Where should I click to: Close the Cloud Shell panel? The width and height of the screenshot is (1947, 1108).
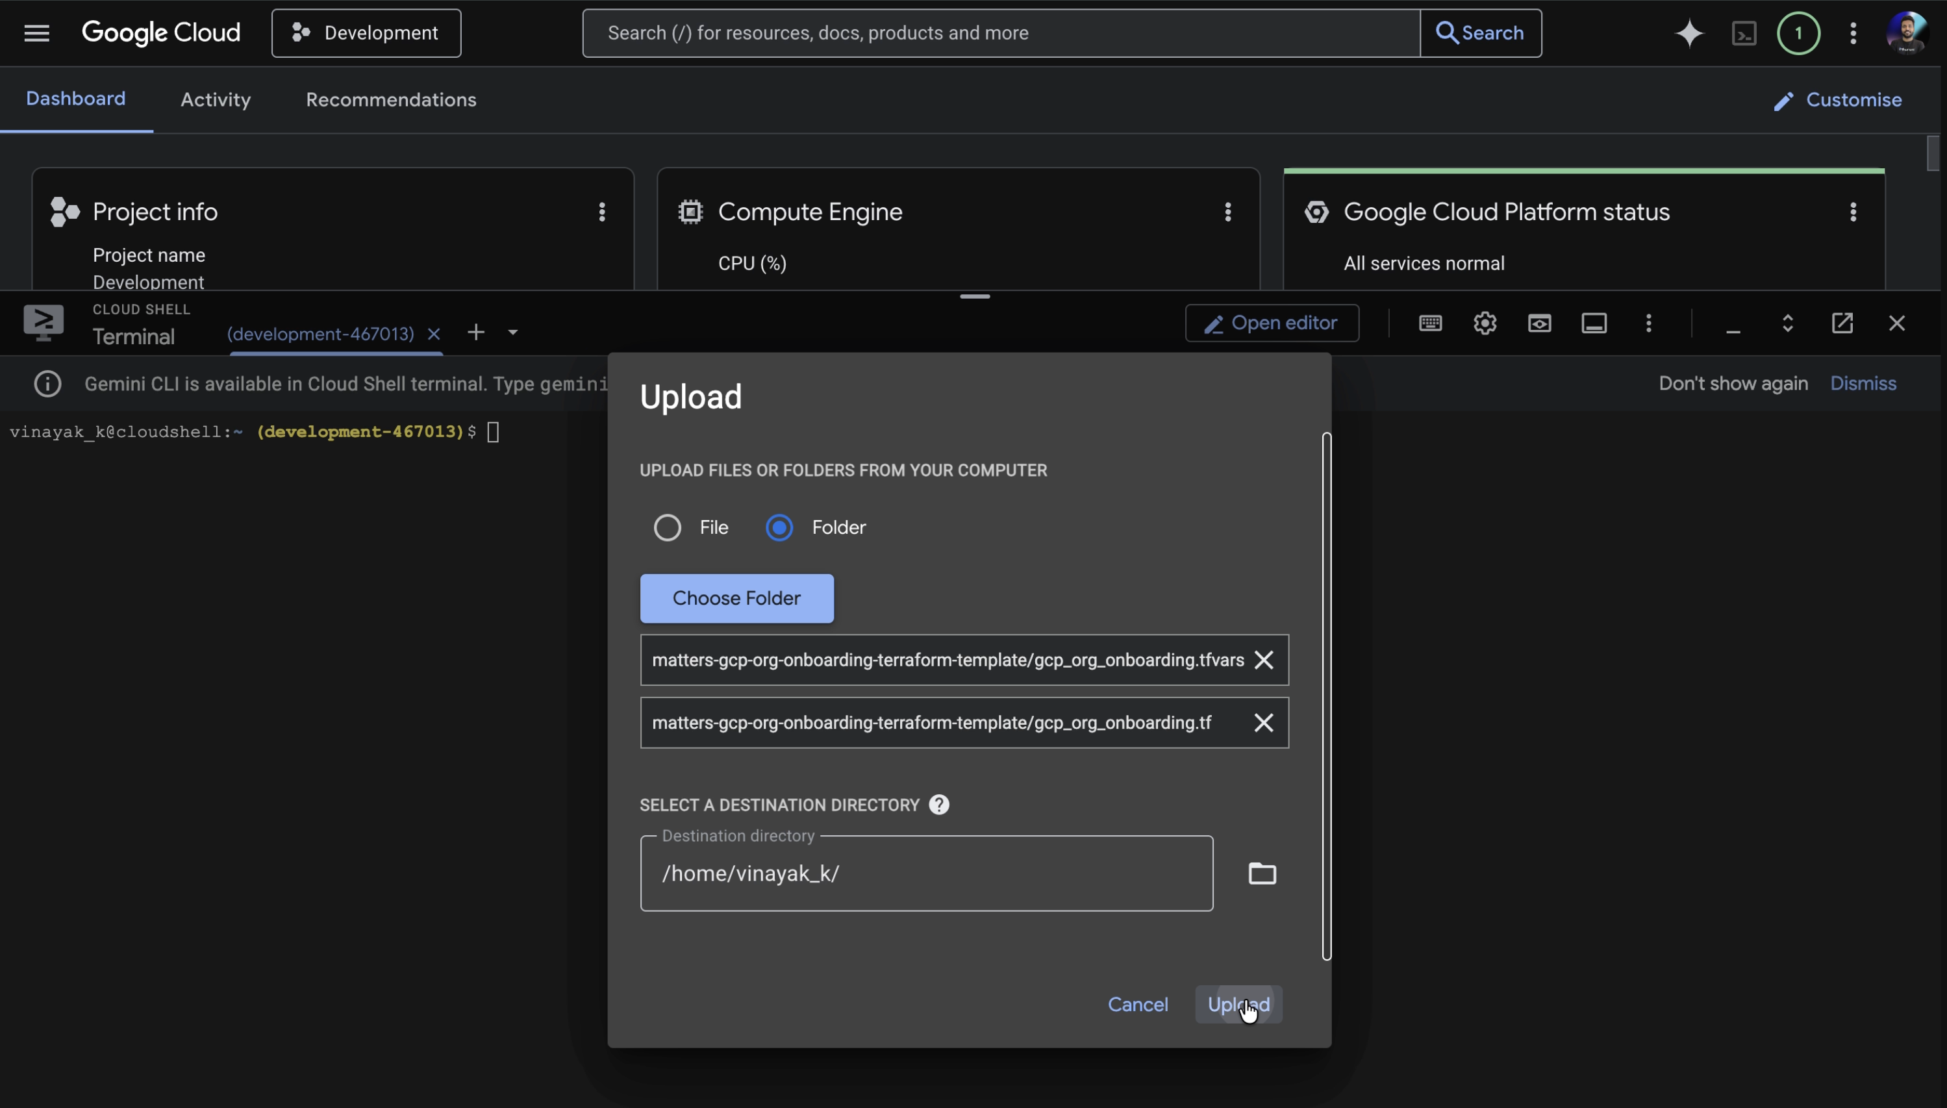[1897, 323]
